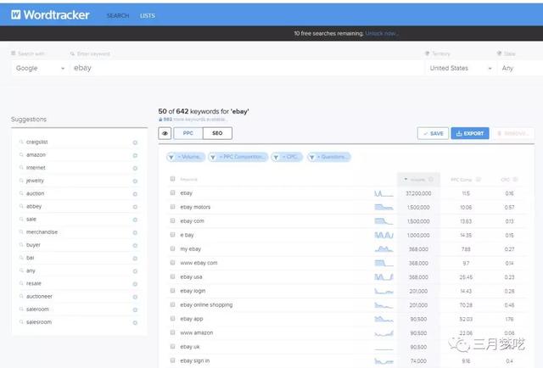
Task: Add craigslist suggestion with circle icon
Action: click(x=135, y=142)
